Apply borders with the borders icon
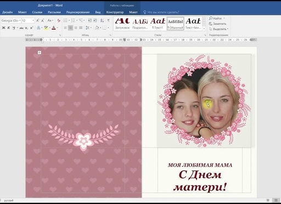Viewport: 281px width, 204px height. point(104,28)
